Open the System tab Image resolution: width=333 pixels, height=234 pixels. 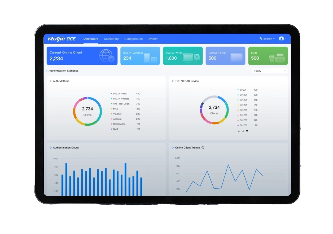tap(153, 39)
